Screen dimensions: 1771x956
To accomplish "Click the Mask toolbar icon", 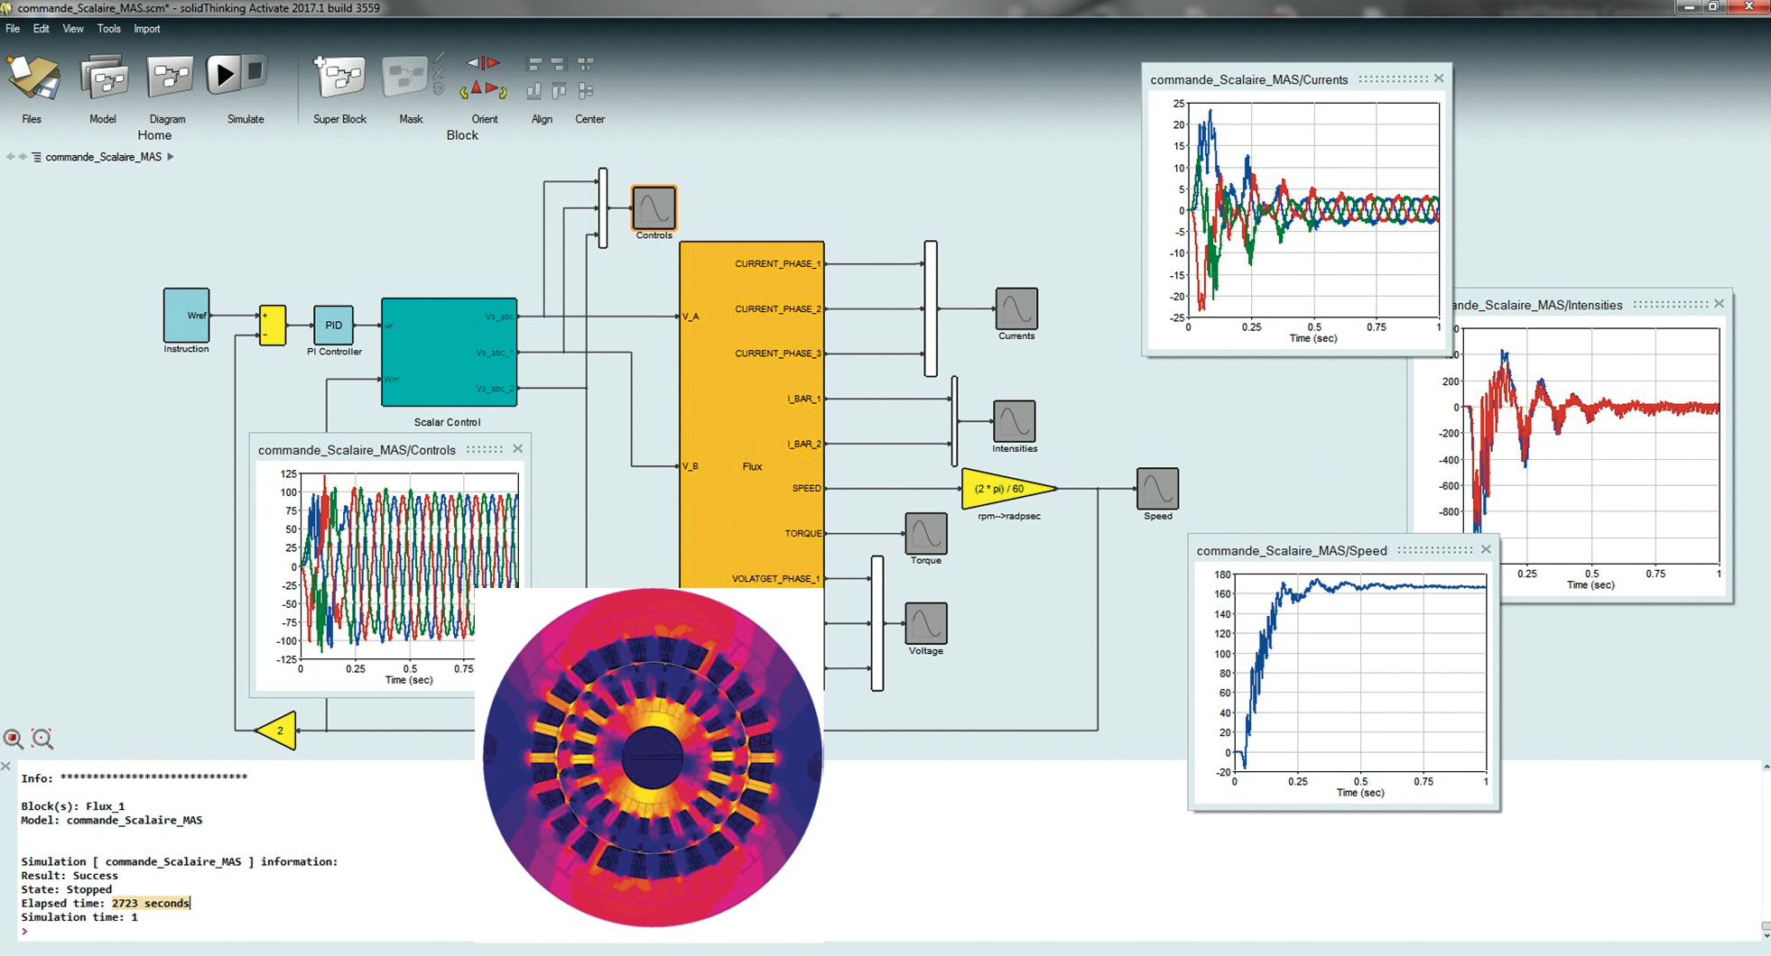I will 403,78.
